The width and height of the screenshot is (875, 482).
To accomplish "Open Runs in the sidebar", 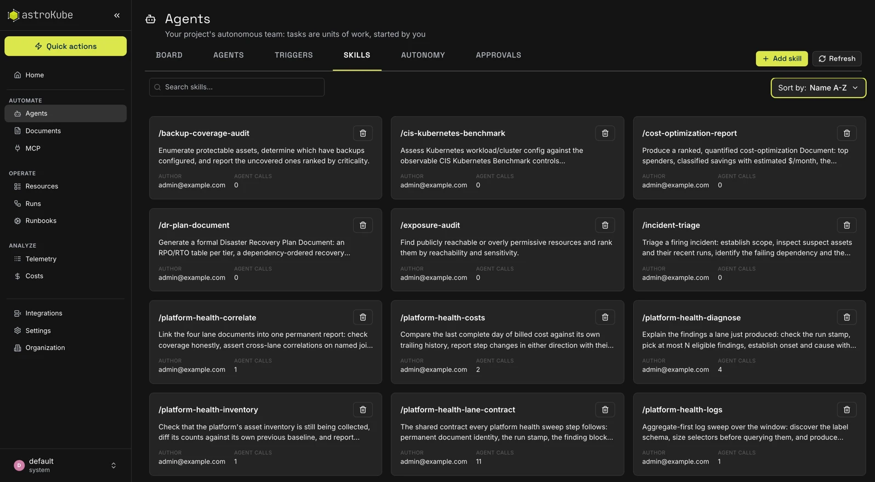I will click(65, 204).
